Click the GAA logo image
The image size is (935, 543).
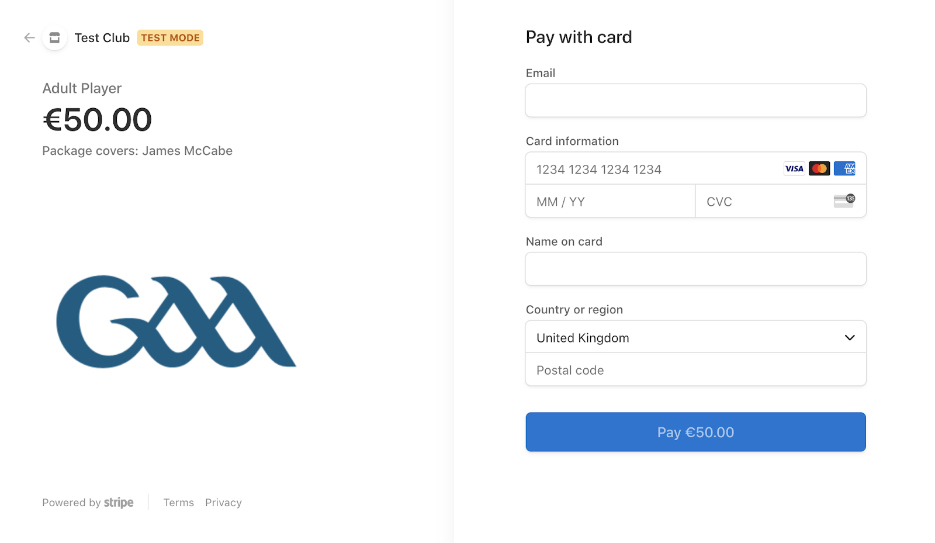click(176, 321)
